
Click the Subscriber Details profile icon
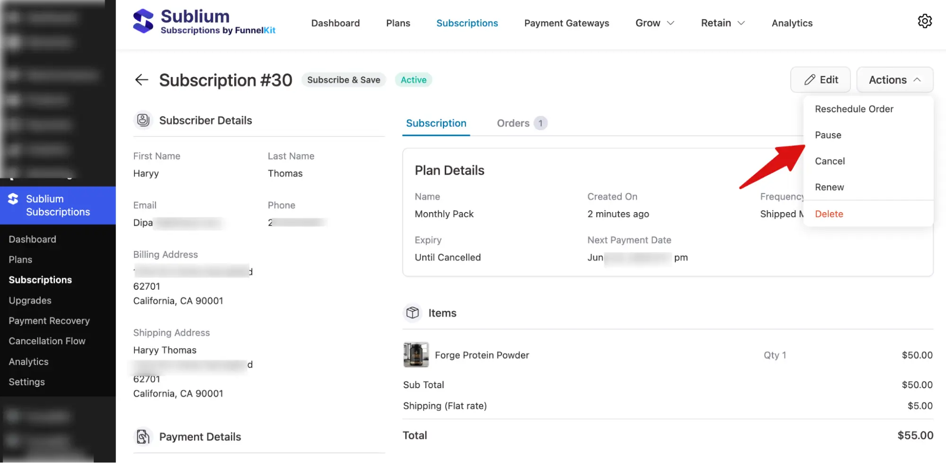pyautogui.click(x=143, y=120)
